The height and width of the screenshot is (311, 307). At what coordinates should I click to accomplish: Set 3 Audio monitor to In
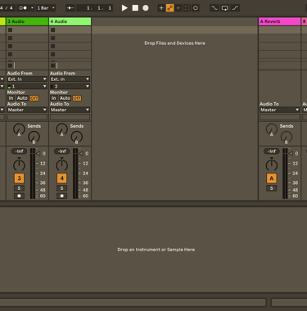(11, 98)
